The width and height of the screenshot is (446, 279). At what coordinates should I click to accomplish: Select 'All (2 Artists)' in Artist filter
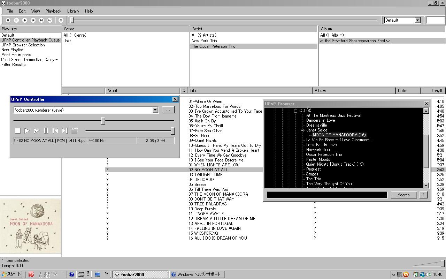204,35
